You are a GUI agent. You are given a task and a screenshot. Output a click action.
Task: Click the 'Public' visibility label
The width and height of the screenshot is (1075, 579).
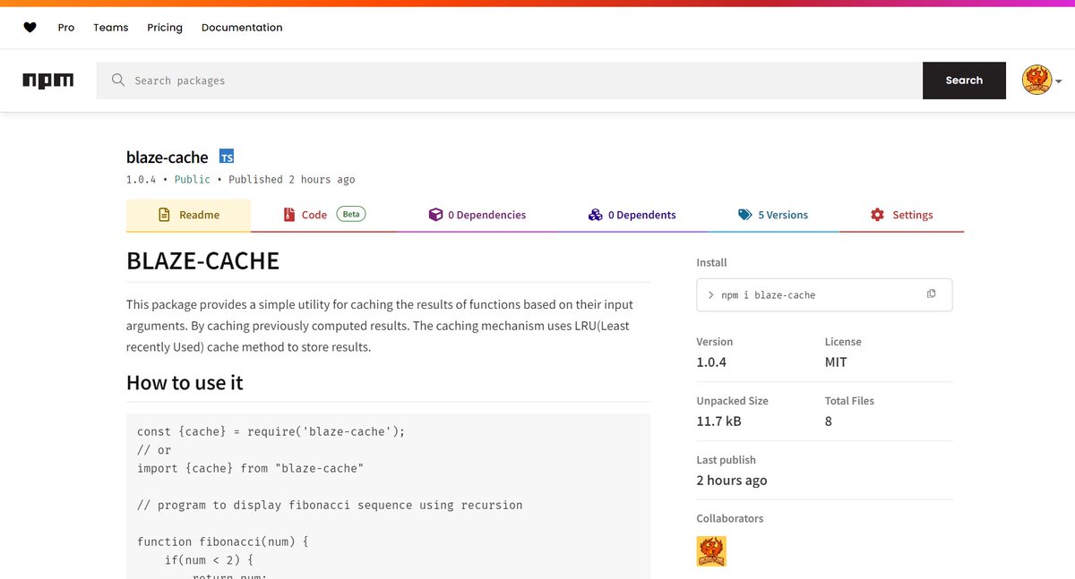(193, 179)
